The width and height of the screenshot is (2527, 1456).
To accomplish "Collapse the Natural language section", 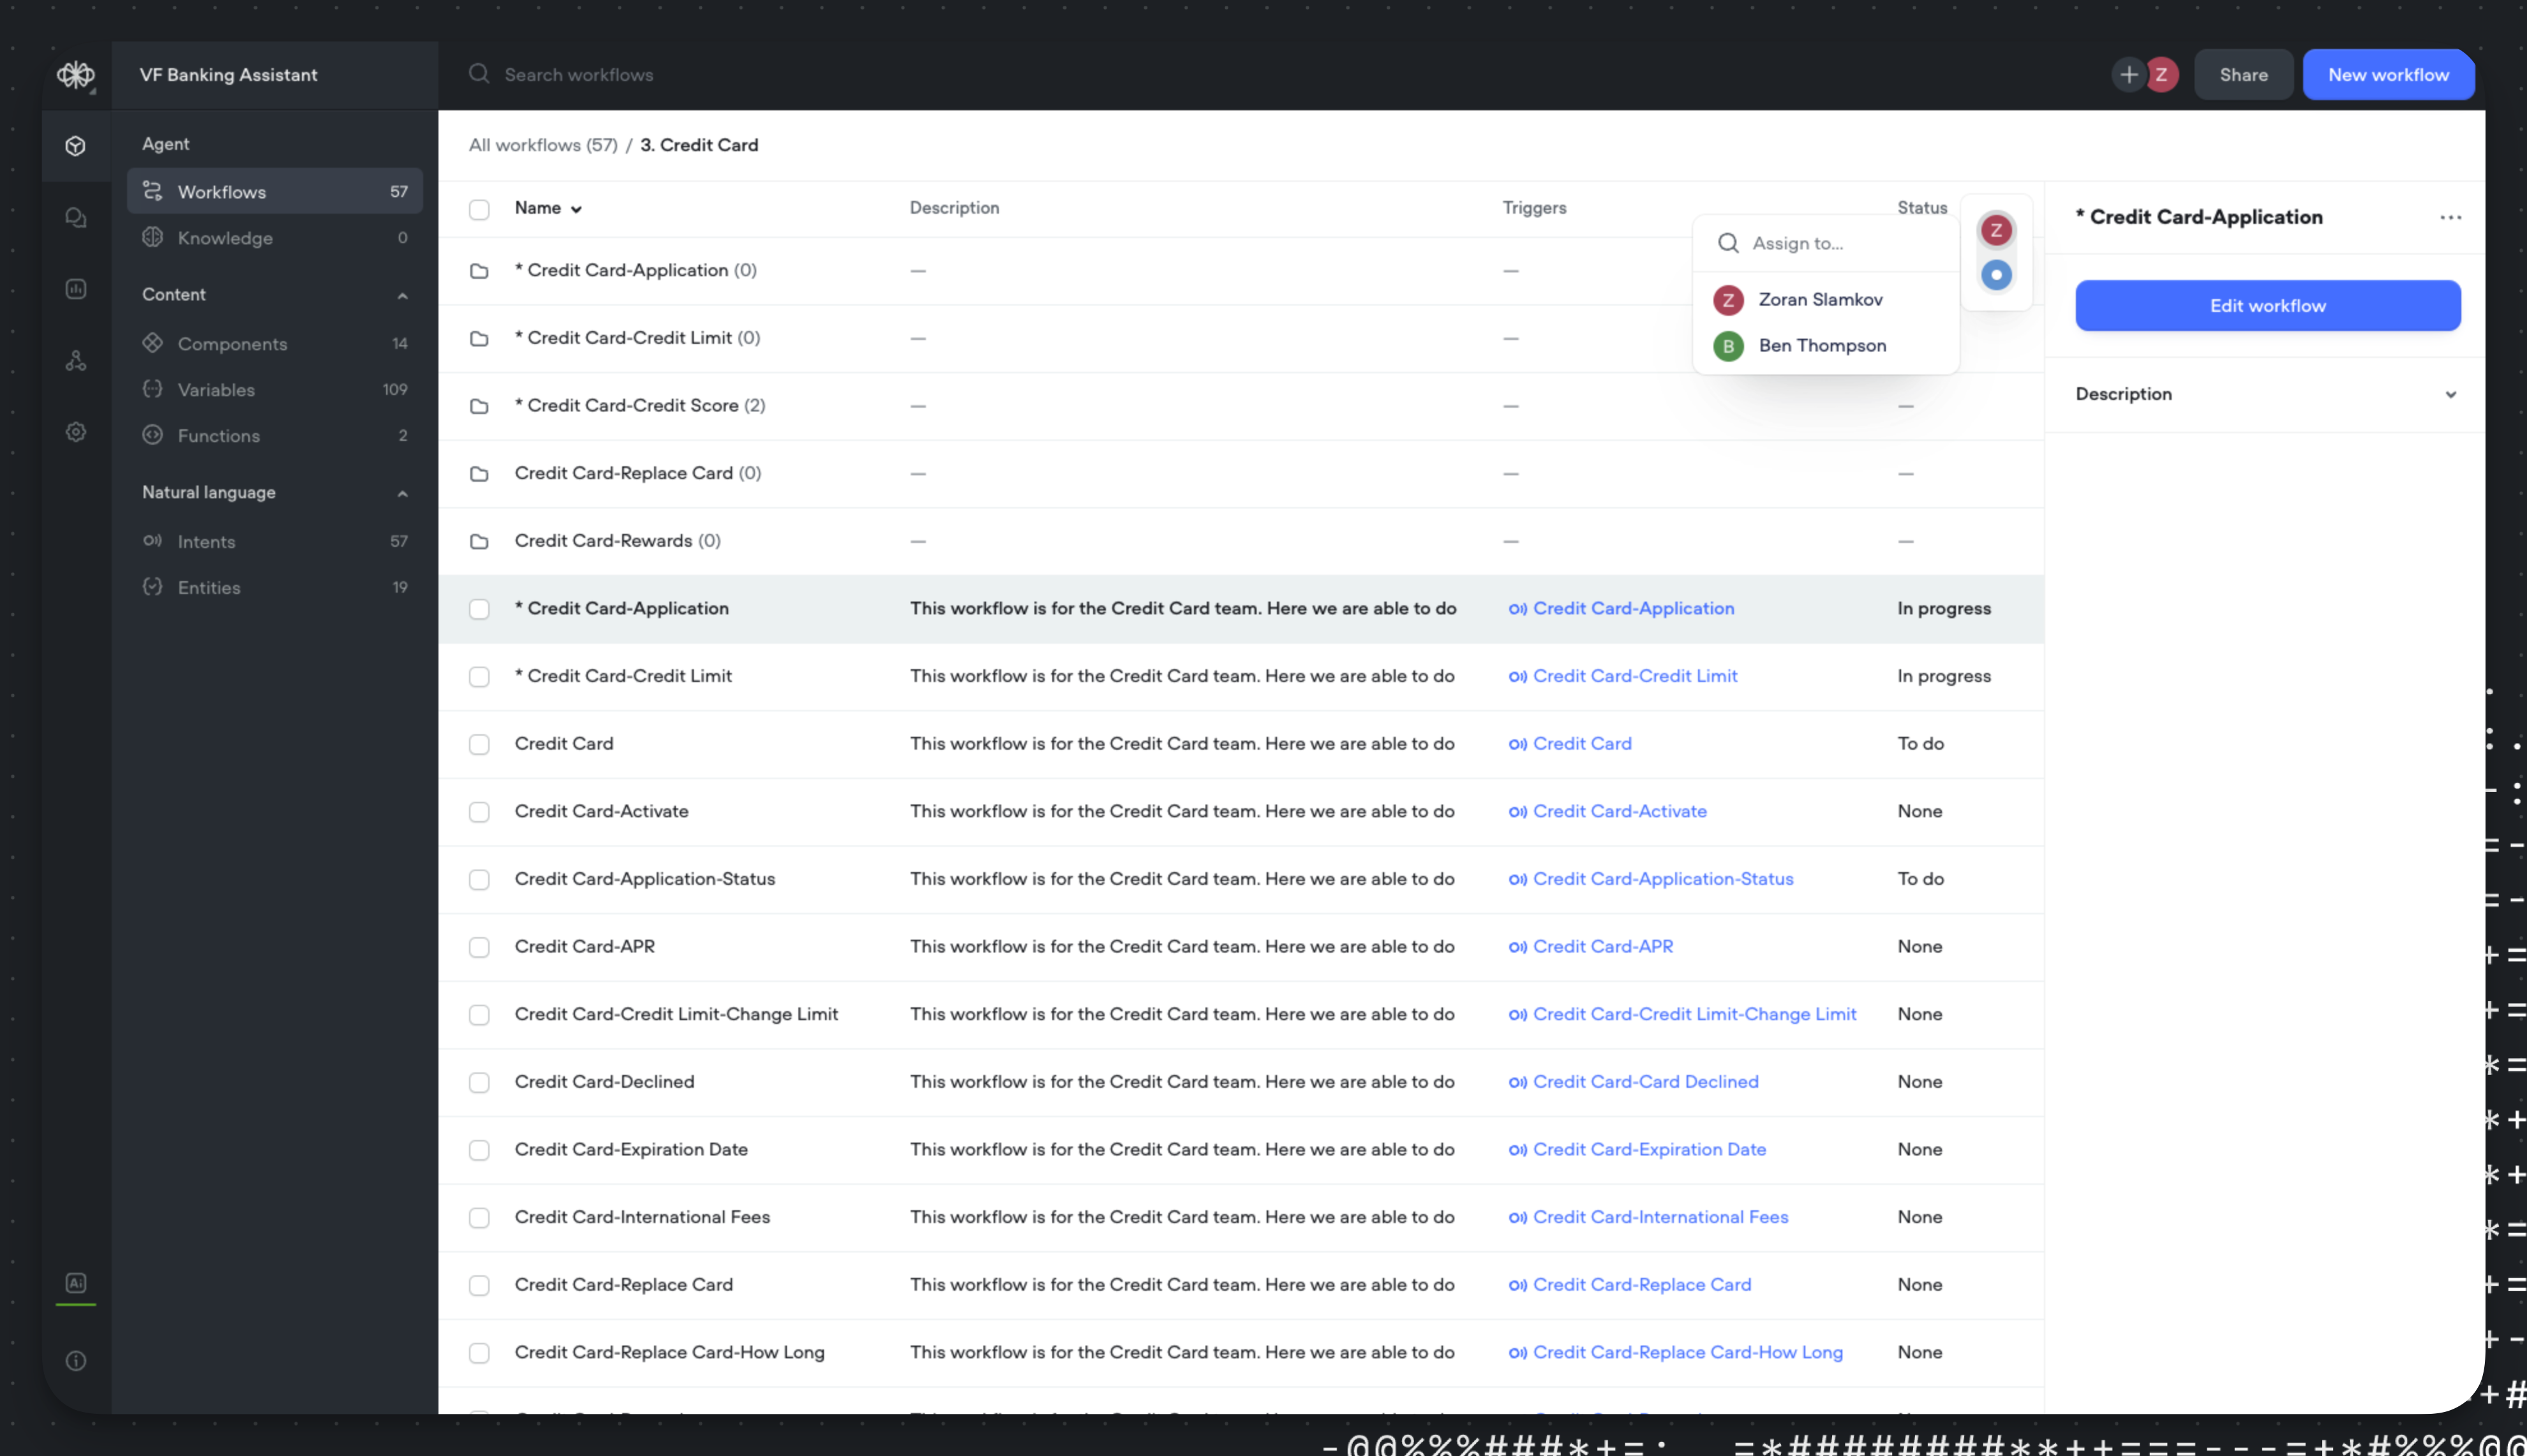I will [402, 493].
